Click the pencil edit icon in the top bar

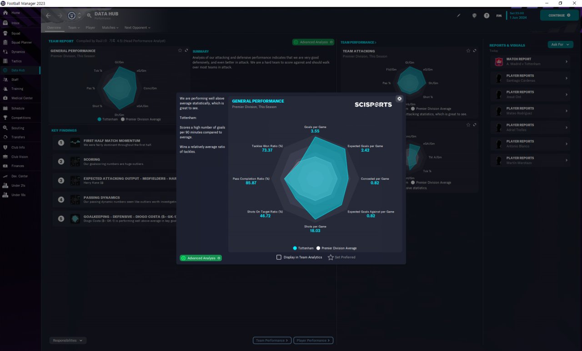click(x=459, y=15)
